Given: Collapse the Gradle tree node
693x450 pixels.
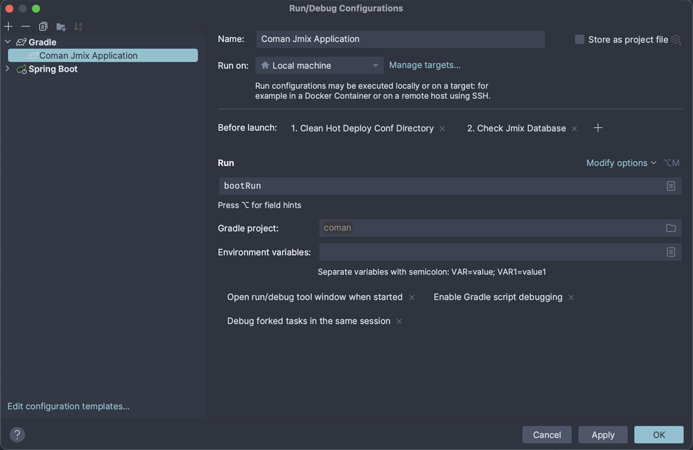Looking at the screenshot, I should 7,42.
